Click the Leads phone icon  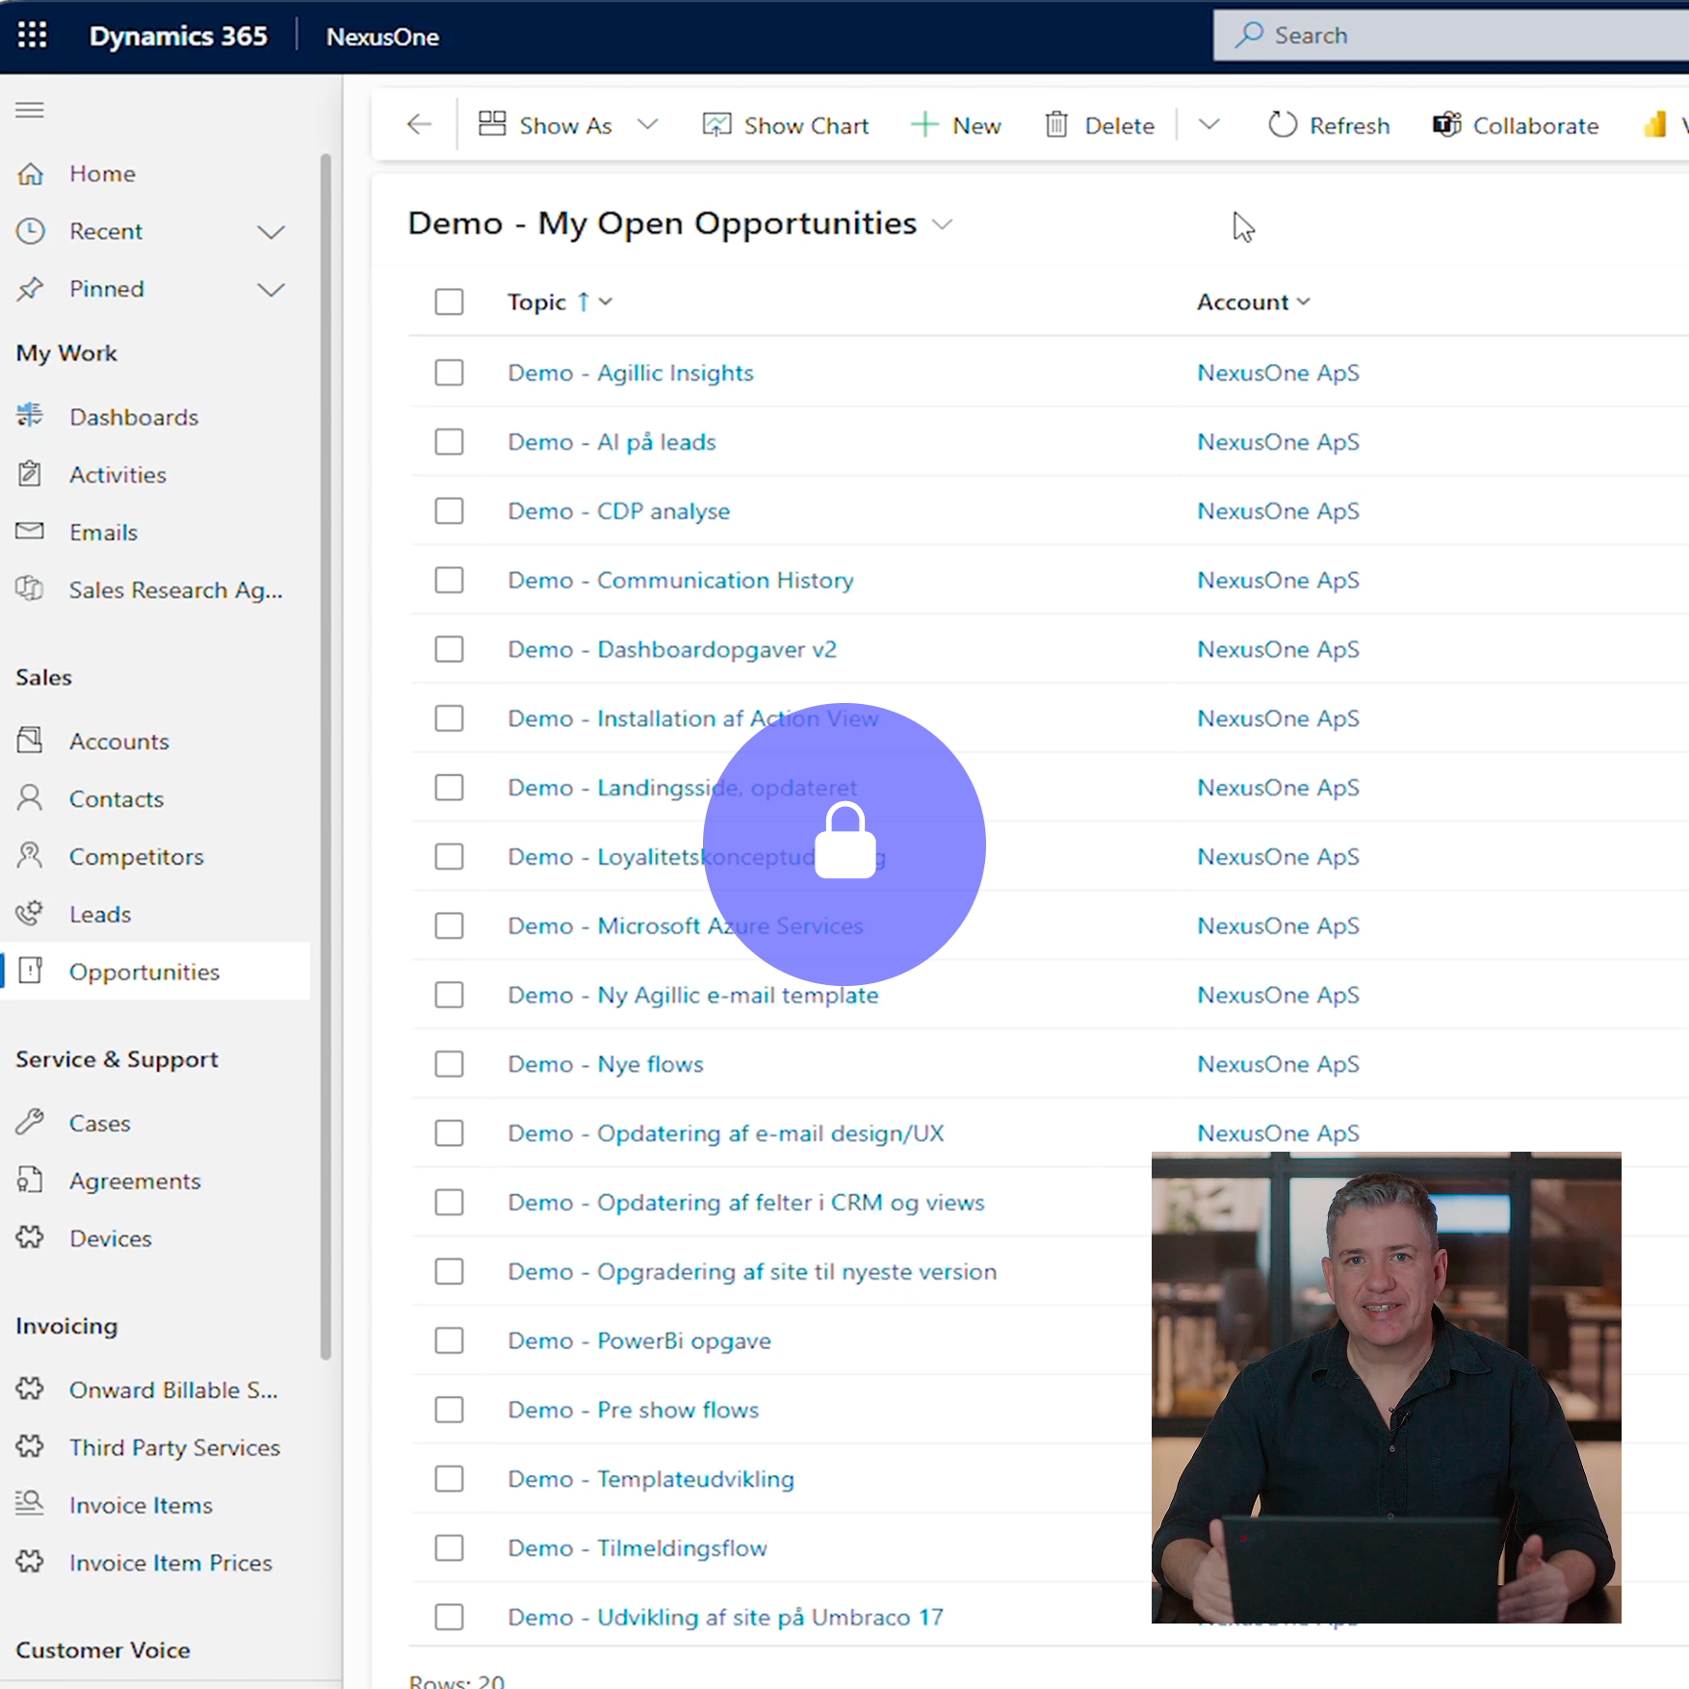pyautogui.click(x=31, y=914)
